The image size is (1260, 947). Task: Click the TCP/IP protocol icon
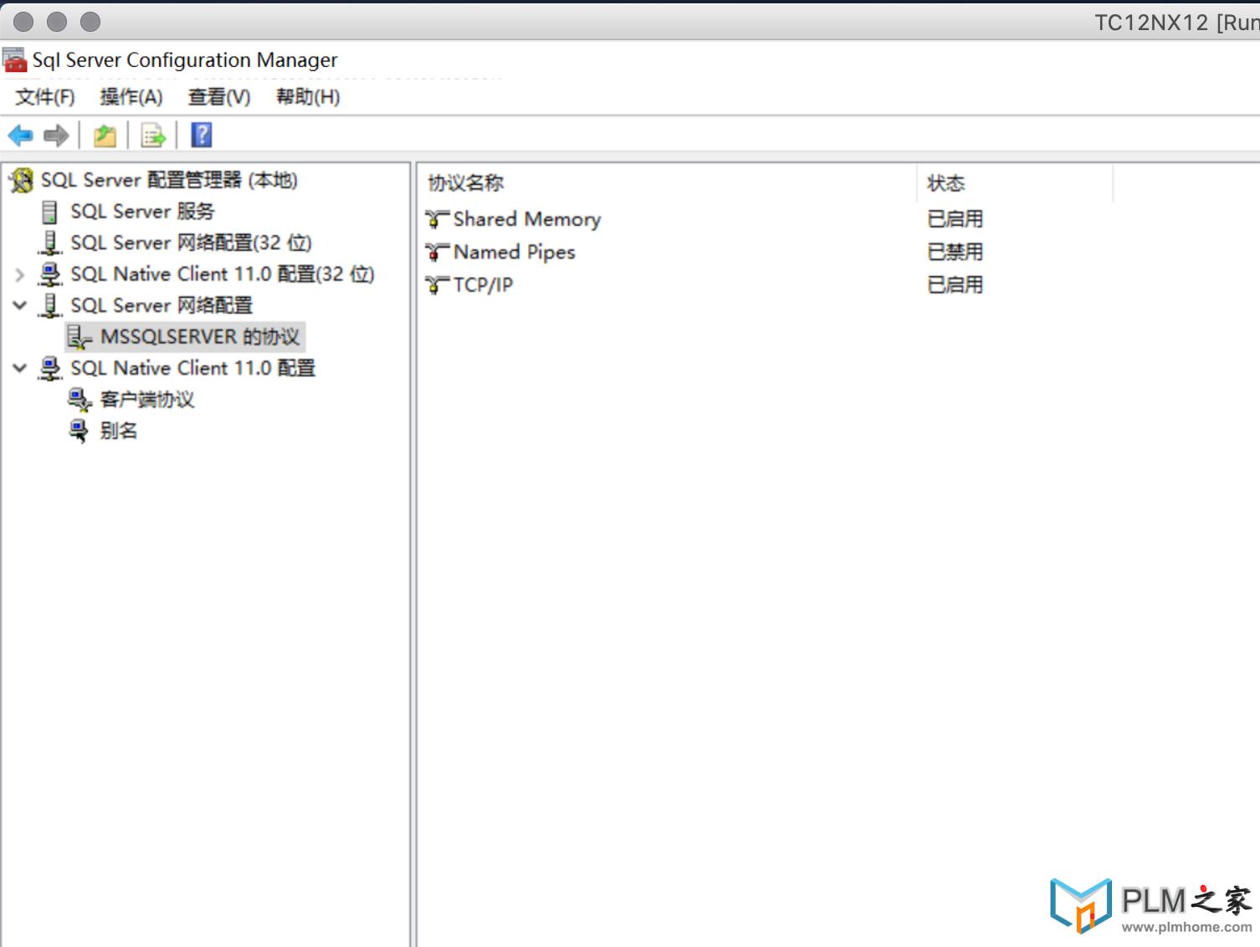pos(437,285)
